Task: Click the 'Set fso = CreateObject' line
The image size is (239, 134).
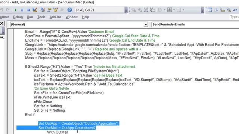Action: coord(77,71)
